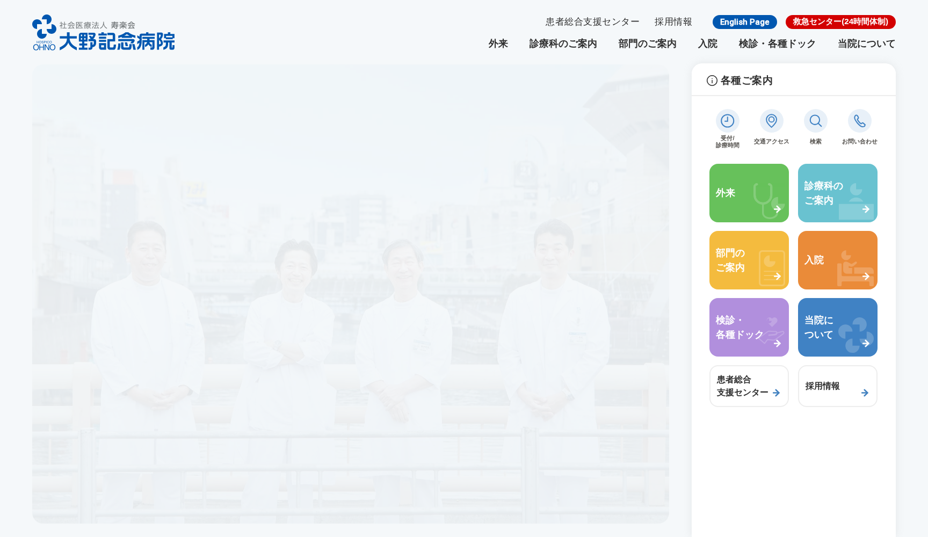Image resolution: width=928 pixels, height=537 pixels.
Task: Click the 検索 magnifying glass icon
Action: click(816, 121)
